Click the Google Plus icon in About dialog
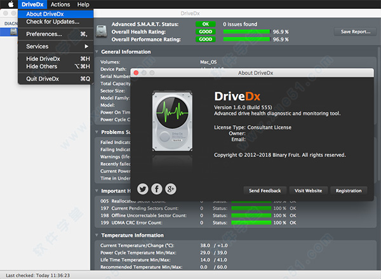This screenshot has width=381, height=279. (171, 189)
